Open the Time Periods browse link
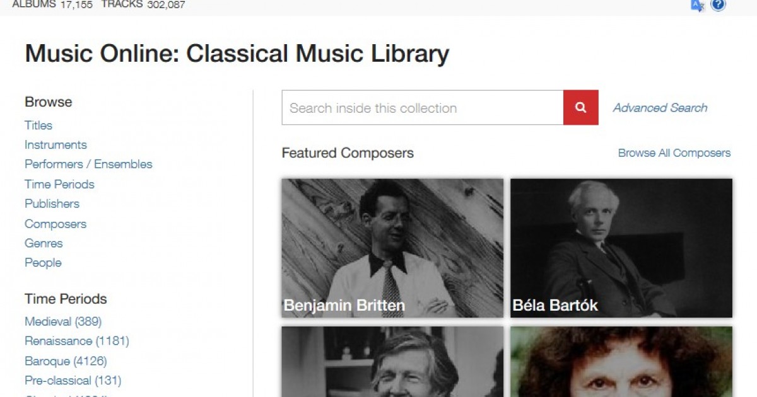The width and height of the screenshot is (757, 397). [59, 185]
